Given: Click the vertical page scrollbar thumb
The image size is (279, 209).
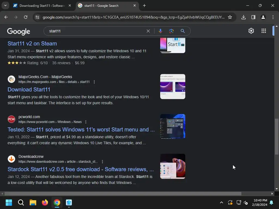Looking at the screenshot, I should [x=277, y=137].
